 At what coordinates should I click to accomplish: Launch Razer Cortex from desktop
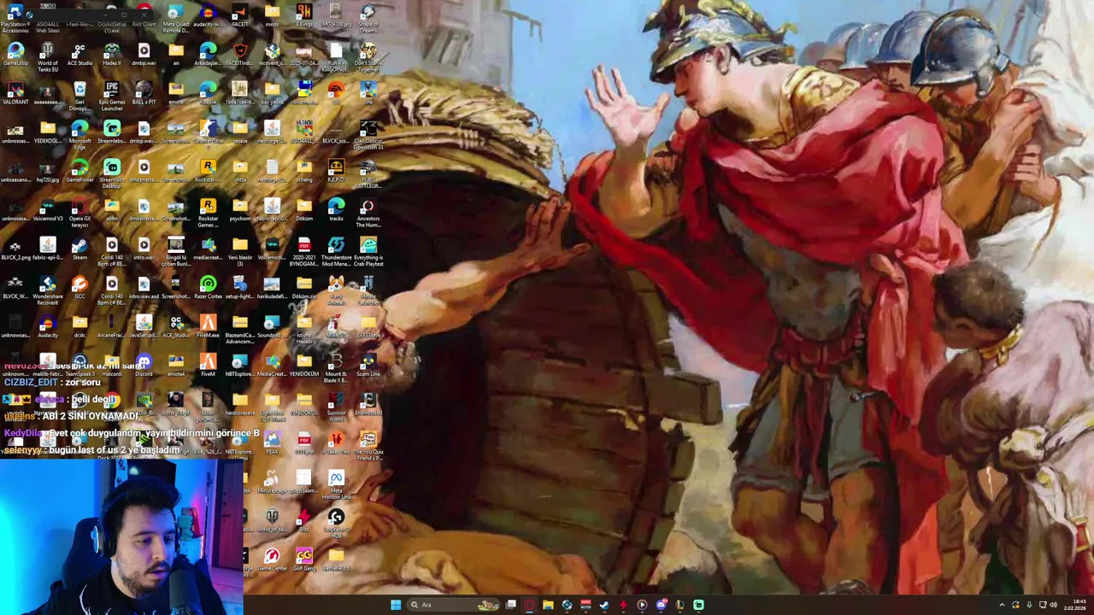(x=208, y=287)
